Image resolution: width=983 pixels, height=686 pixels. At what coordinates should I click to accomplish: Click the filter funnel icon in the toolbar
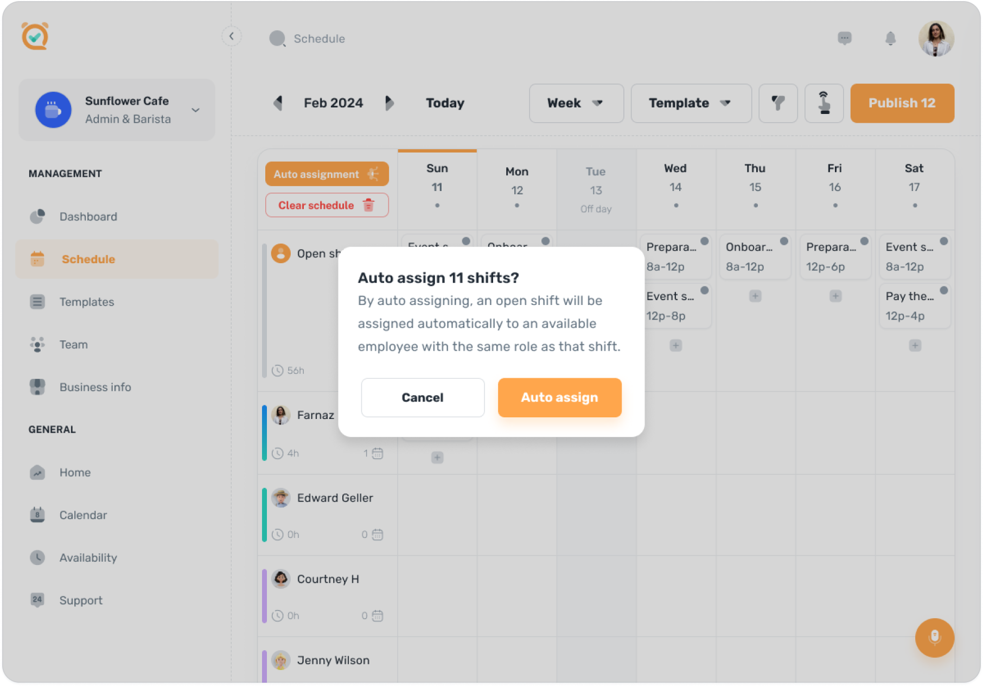pos(778,103)
